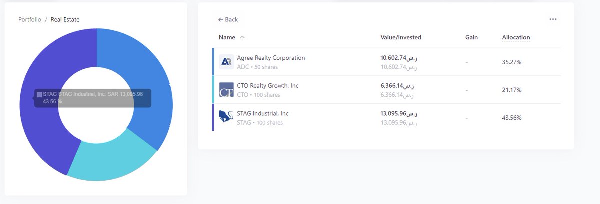Open the Portfolio breadcrumb link

tap(30, 20)
